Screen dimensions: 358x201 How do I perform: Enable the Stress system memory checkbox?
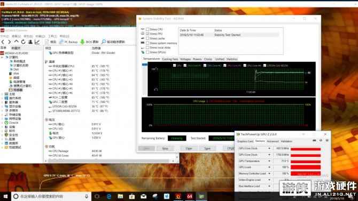tap(147, 43)
